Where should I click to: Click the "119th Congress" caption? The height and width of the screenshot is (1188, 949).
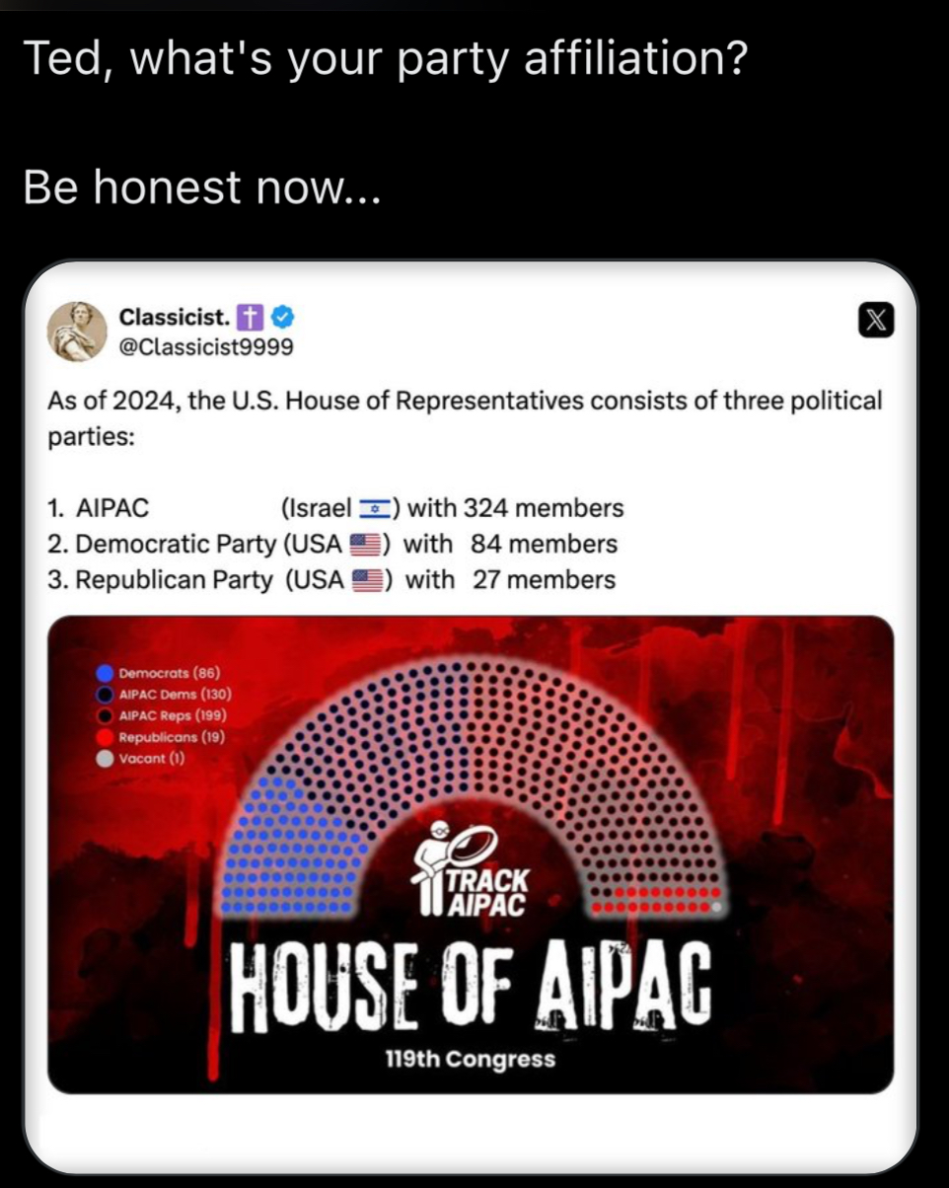pos(471,1060)
